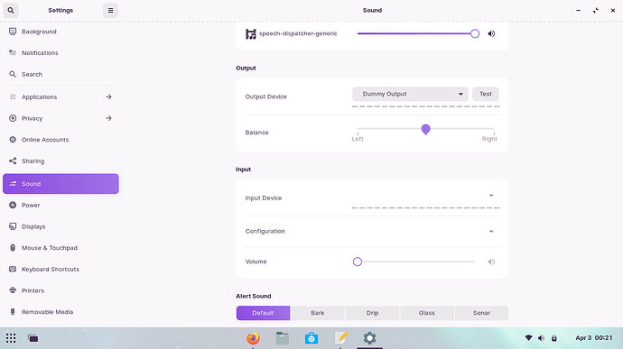Screen dimensions: 623x349
Task: Adjust speech-dispatcher-generic volume slider
Action: [416, 33]
